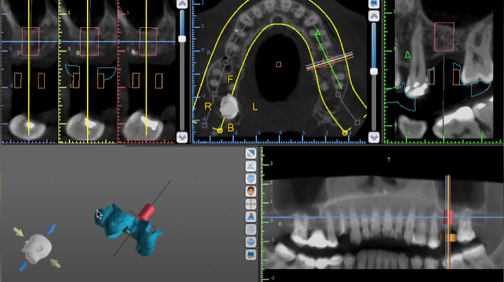This screenshot has height=282, width=504.
Task: Select the red implant cylinder in 3D view
Action: click(145, 212)
